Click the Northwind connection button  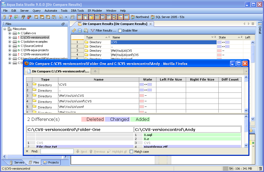pos(140,17)
